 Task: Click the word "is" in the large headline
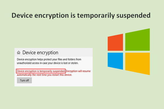coord(73,15)
